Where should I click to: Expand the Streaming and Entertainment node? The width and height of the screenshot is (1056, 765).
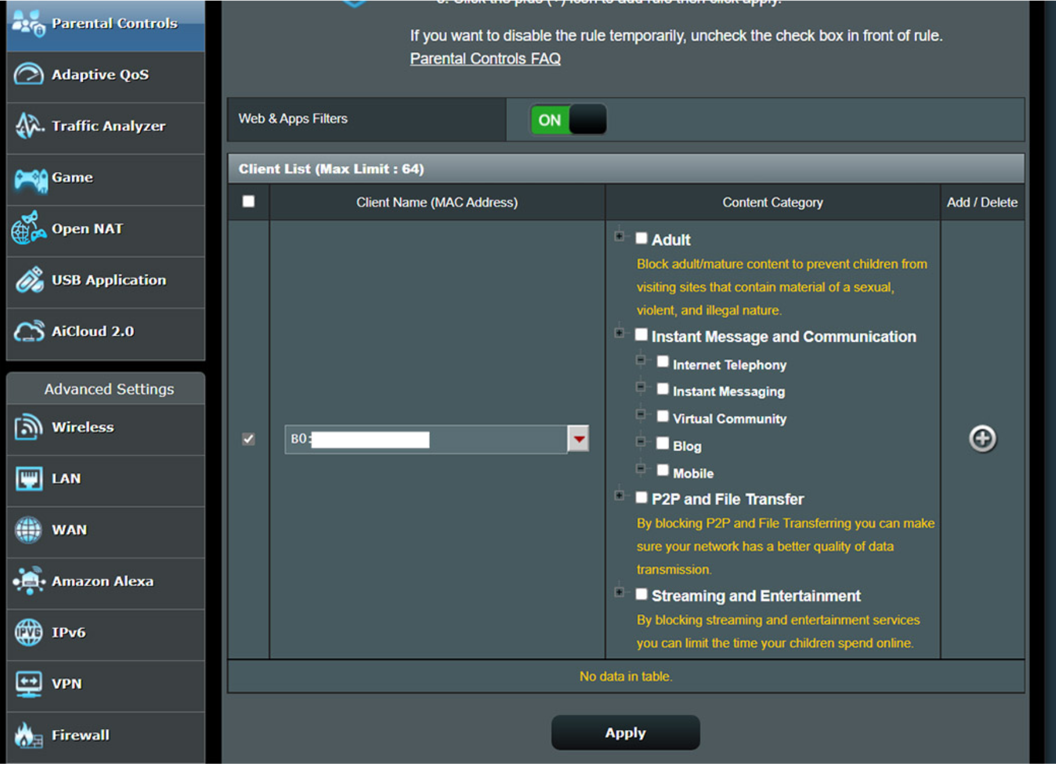coord(619,592)
